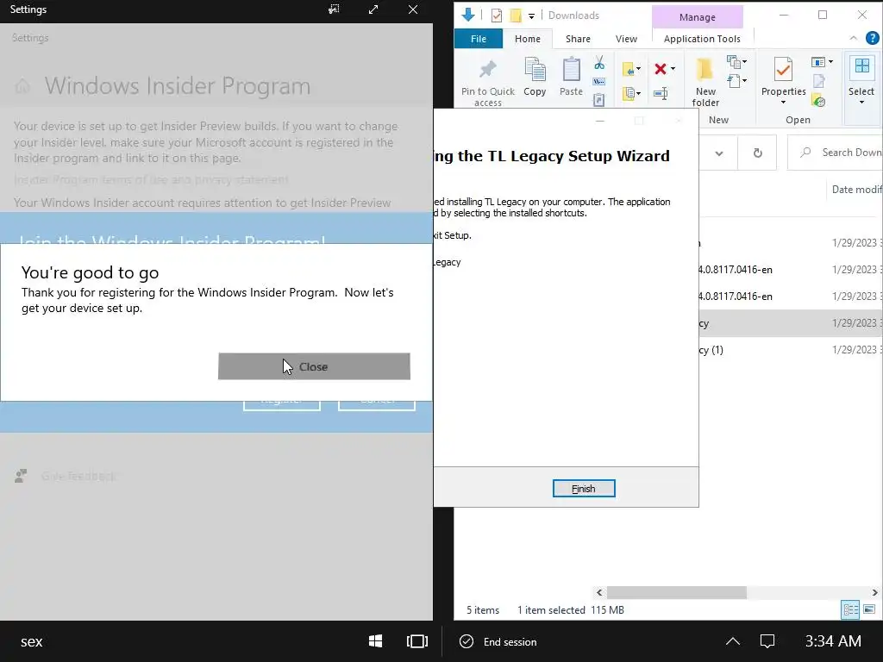Open the Delete dropdown arrow

point(673,69)
